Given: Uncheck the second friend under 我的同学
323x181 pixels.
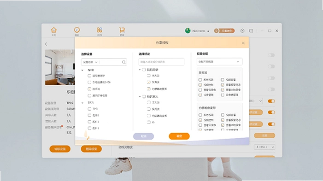Looking at the screenshot, I should point(149,82).
